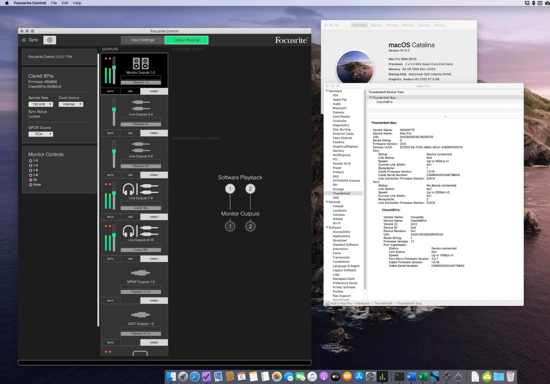Select the None monitor control option
This screenshot has width=550, height=384.
(x=31, y=185)
